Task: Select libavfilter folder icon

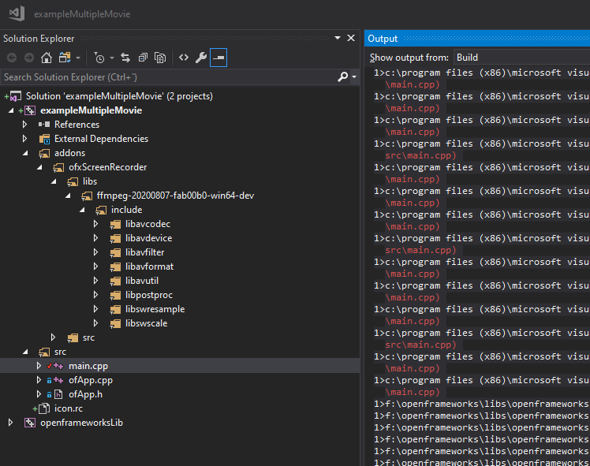Action: click(x=115, y=253)
